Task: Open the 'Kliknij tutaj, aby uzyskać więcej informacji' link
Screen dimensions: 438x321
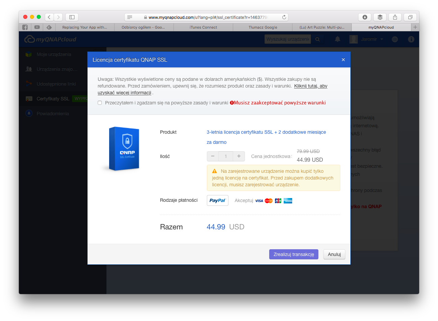Action: pyautogui.click(x=213, y=89)
